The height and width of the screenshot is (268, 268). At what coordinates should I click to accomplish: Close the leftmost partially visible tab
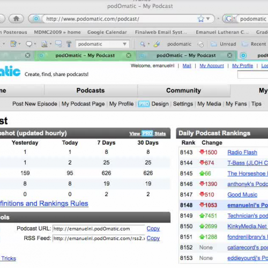click(27, 56)
